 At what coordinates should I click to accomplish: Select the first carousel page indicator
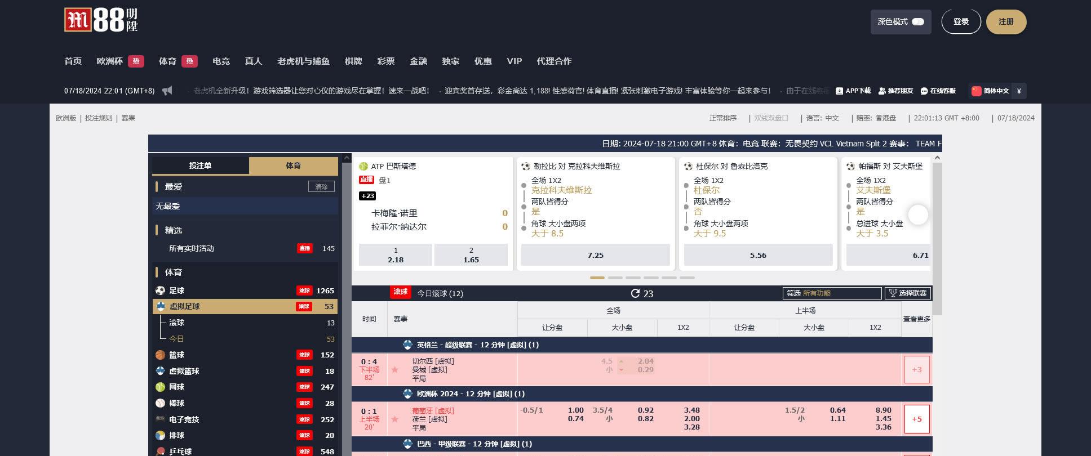coord(597,278)
